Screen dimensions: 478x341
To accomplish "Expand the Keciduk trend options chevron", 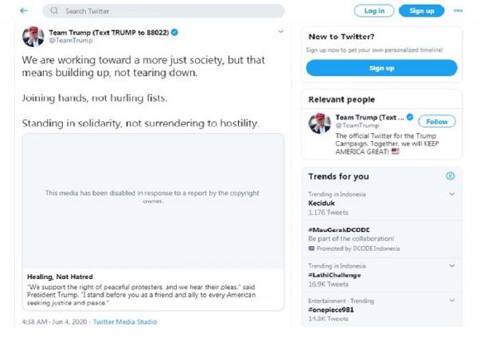I will (x=452, y=194).
